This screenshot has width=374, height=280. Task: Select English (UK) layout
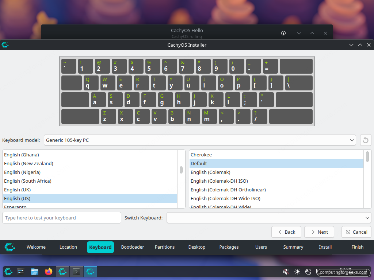point(90,190)
